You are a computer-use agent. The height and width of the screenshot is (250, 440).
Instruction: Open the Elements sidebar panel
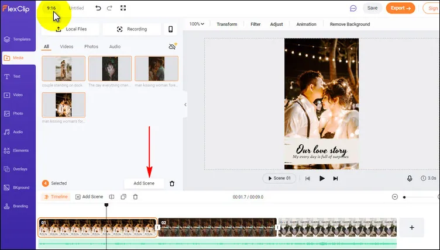click(x=16, y=151)
